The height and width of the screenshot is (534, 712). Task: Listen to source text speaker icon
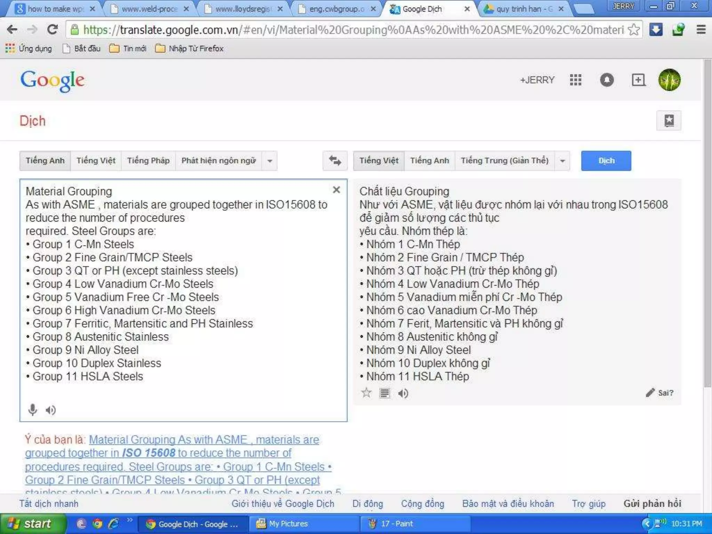click(x=51, y=410)
